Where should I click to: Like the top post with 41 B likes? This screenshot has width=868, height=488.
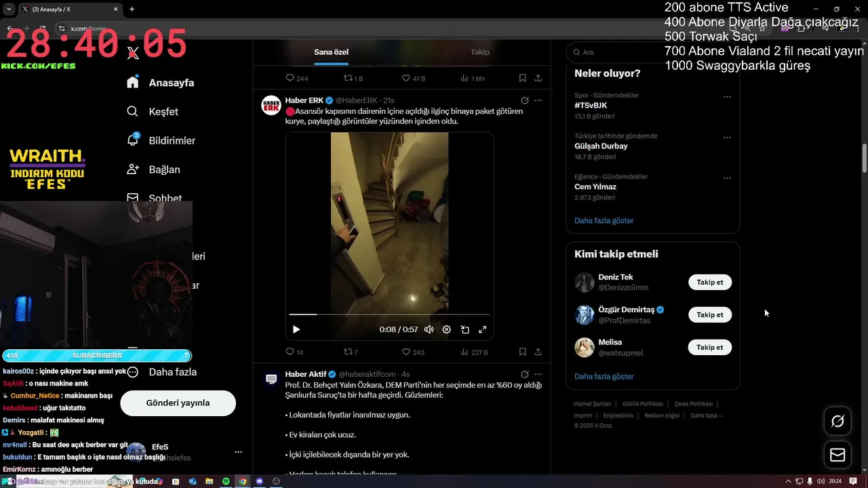(406, 78)
